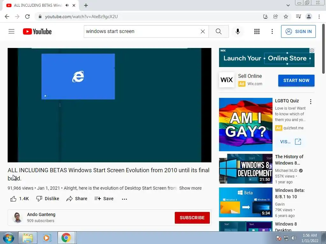326x244 pixels.
Task: Open the YouTube apps grid
Action: point(257,31)
